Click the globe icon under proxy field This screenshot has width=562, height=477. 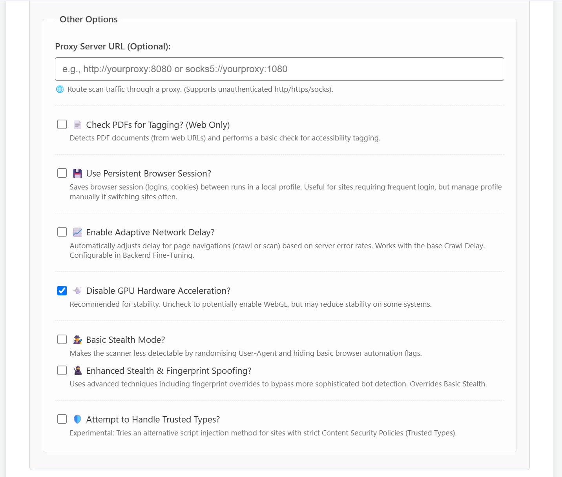60,89
